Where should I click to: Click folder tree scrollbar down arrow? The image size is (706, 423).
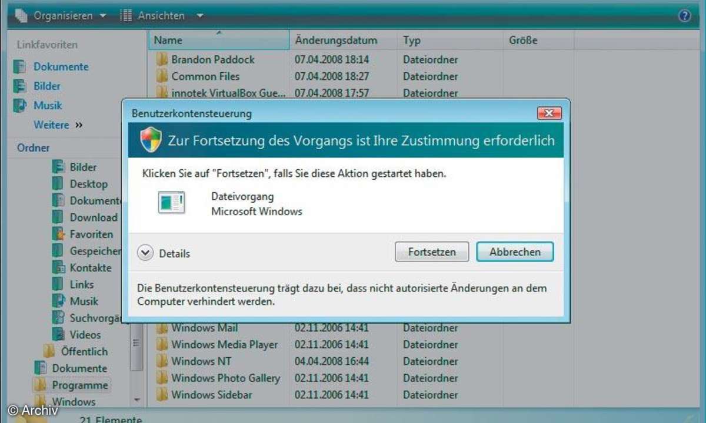click(136, 399)
